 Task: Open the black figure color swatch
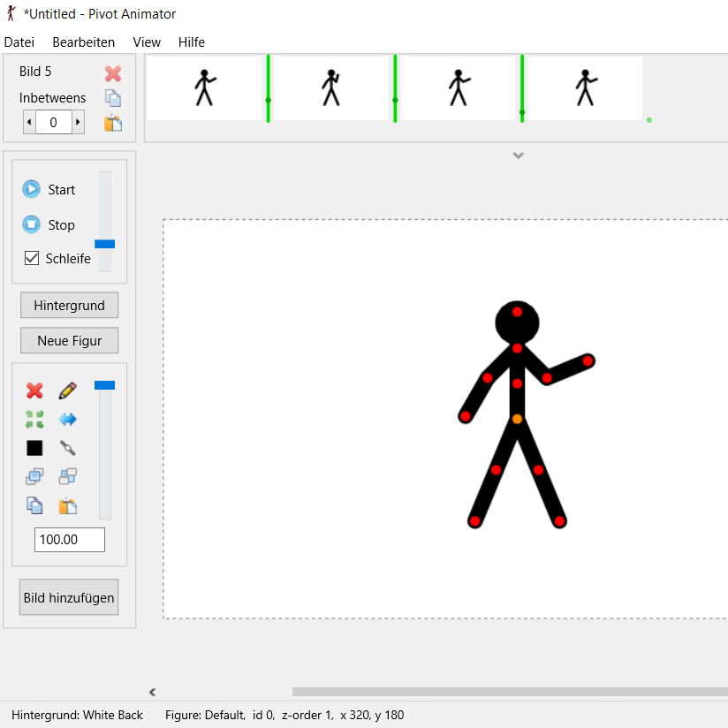(34, 448)
